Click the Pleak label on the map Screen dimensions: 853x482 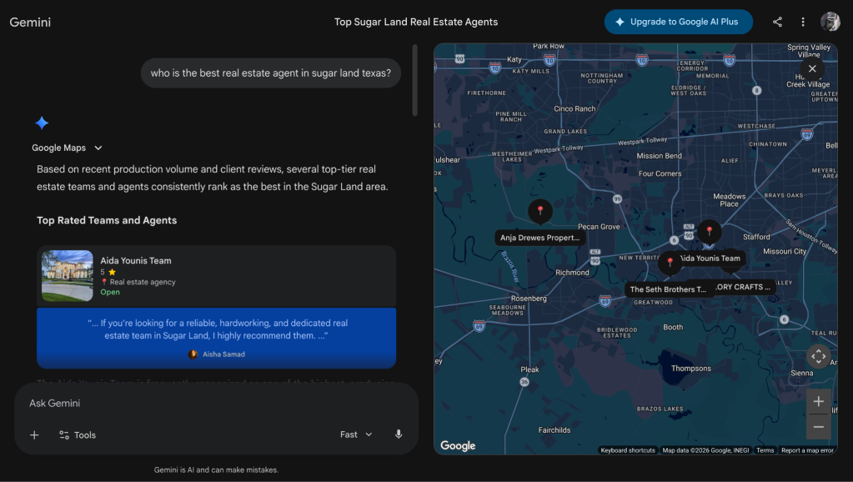tap(529, 369)
